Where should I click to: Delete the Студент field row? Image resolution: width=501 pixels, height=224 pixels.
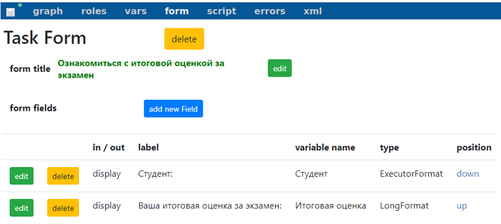[63, 176]
